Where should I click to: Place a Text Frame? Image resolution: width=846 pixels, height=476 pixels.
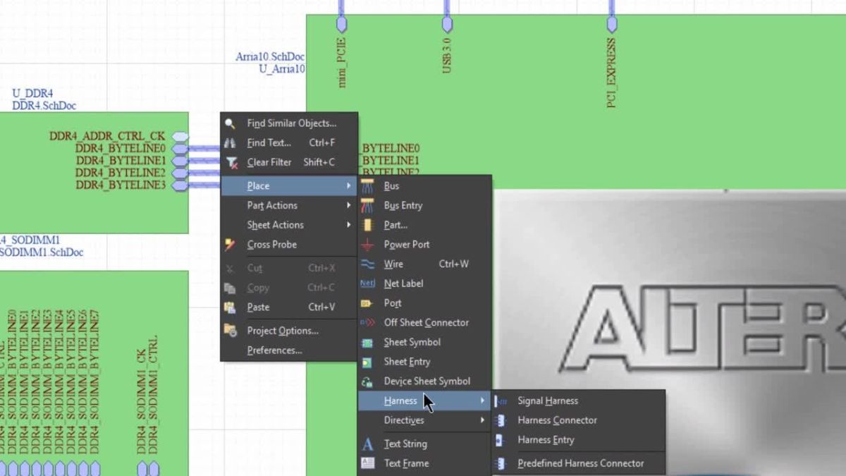click(405, 463)
